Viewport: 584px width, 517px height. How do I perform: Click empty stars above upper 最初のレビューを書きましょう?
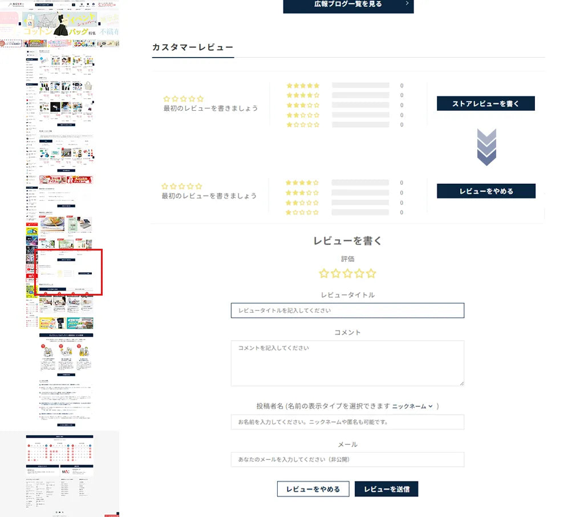(x=183, y=99)
